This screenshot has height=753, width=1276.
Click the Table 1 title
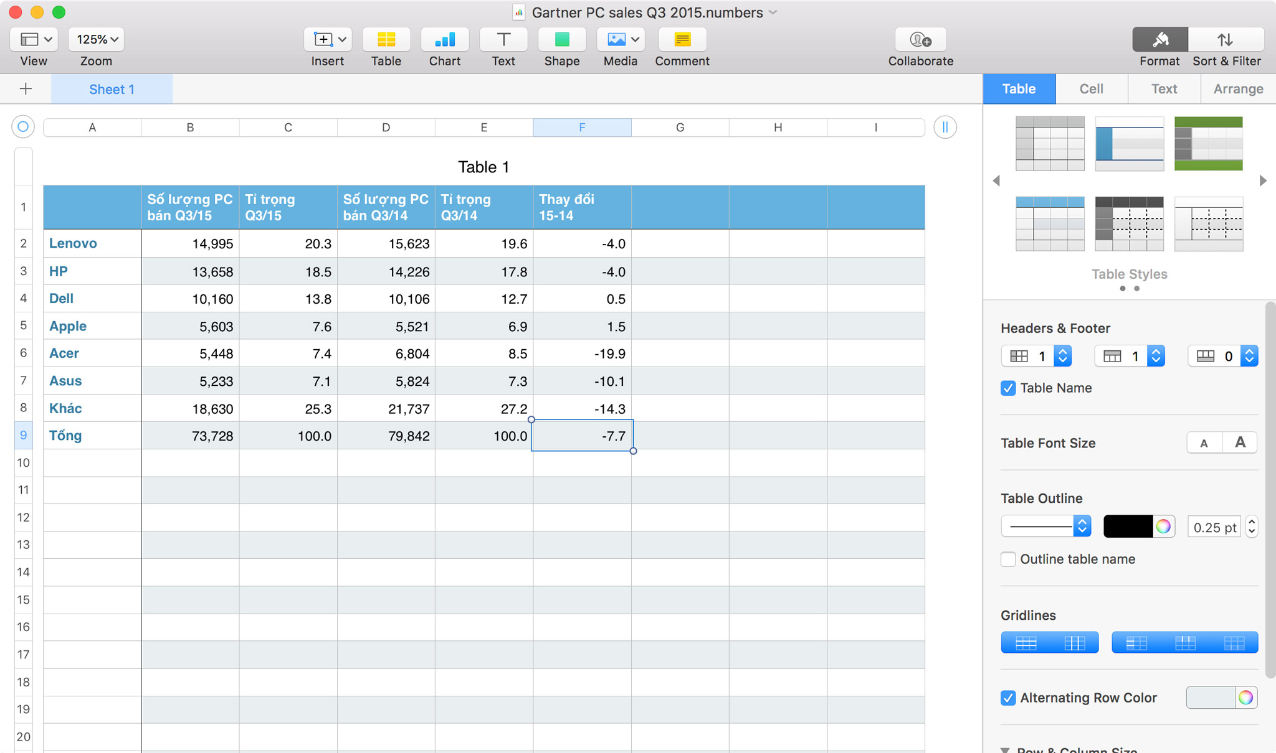pos(483,167)
